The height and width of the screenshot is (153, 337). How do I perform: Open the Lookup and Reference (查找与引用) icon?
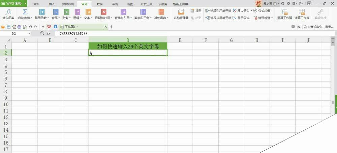pyautogui.click(x=123, y=12)
